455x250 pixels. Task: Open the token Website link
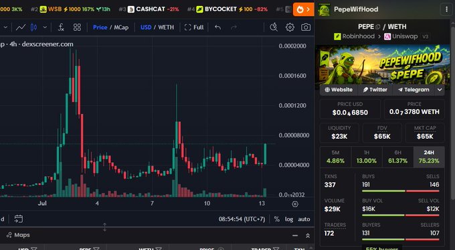339,90
